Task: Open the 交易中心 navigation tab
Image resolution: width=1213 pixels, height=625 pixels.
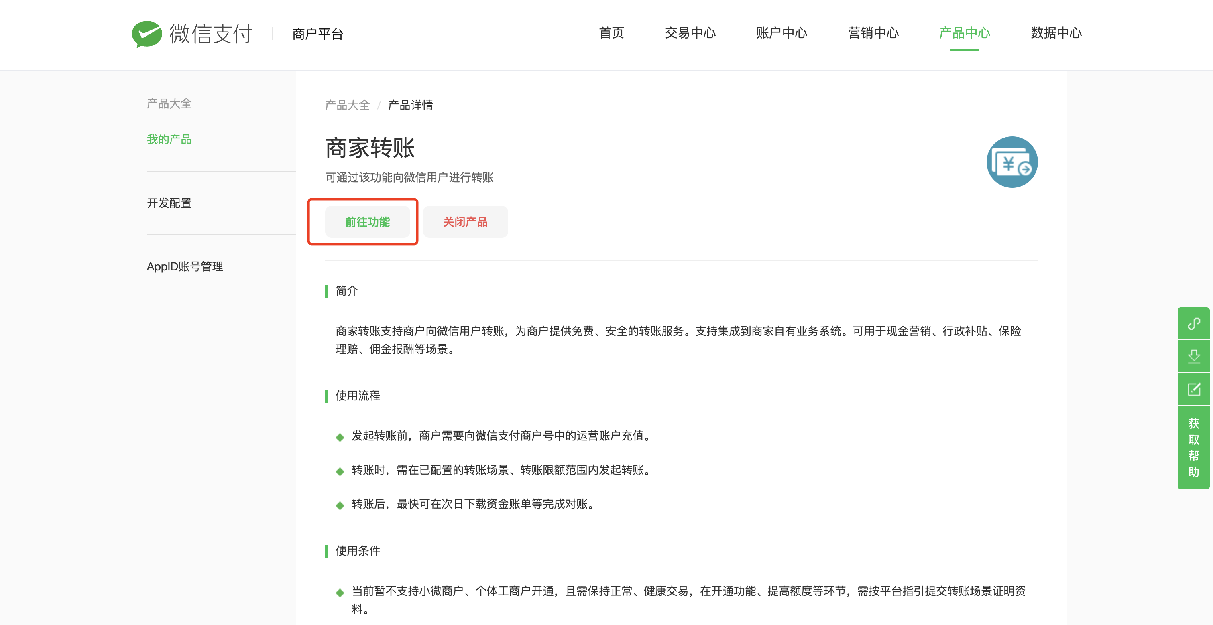Action: 690,33
